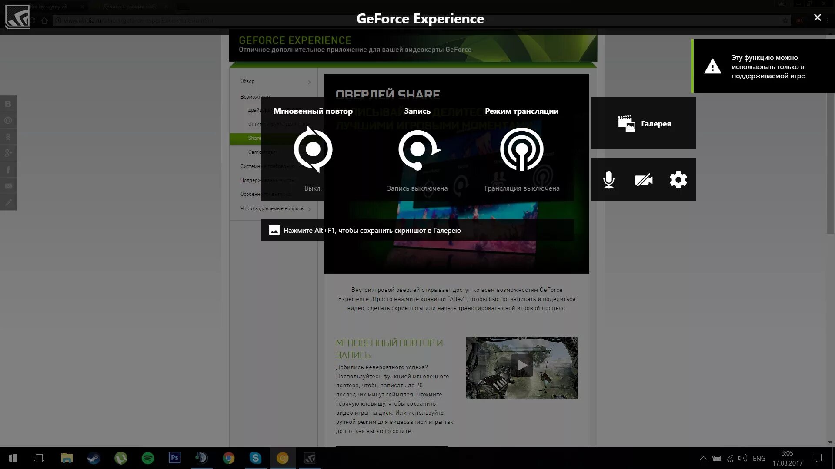Image resolution: width=835 pixels, height=469 pixels.
Task: Click the page scrollbar thumb at right
Action: click(x=830, y=135)
